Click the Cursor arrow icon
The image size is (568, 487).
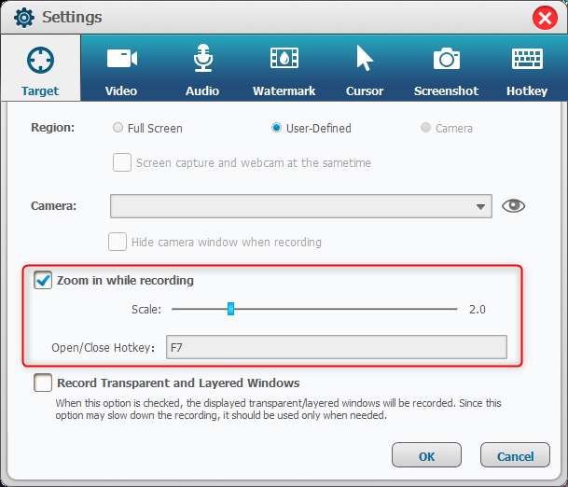[365, 59]
